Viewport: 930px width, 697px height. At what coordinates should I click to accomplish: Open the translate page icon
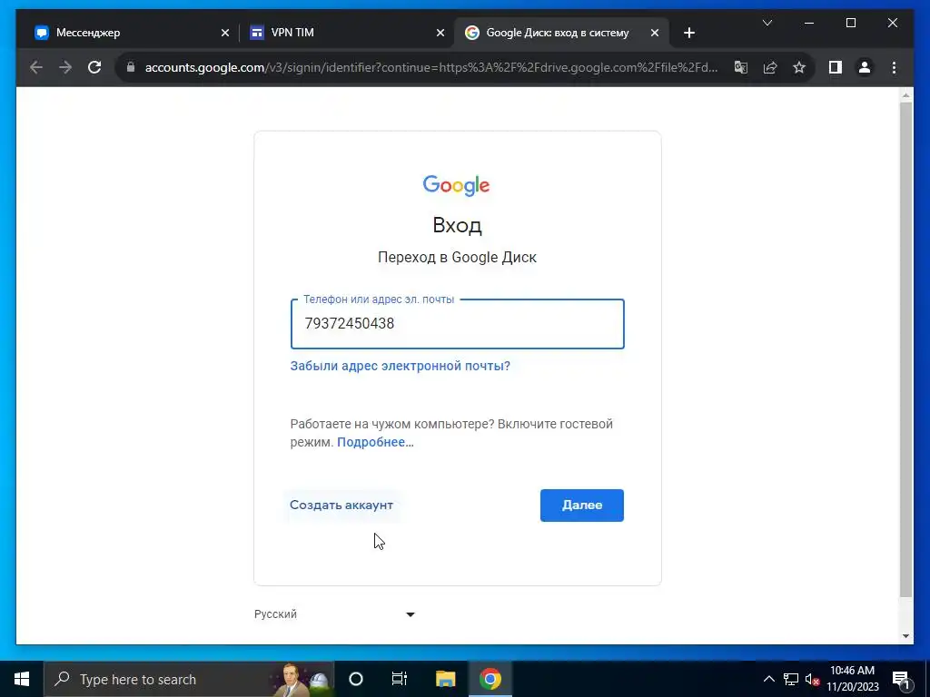(741, 67)
